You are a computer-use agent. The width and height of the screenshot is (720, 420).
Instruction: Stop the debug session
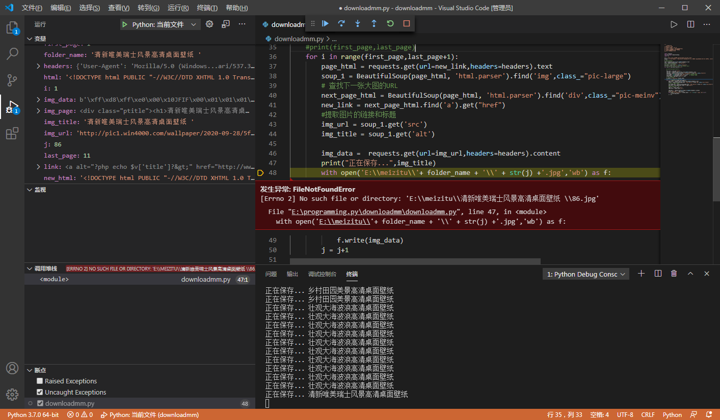tap(407, 23)
